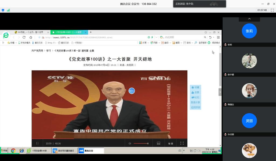Expand the address bar dropdown arrow

(x=156, y=37)
